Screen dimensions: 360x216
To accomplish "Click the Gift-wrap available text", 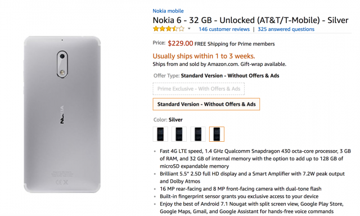I will click(x=263, y=64).
